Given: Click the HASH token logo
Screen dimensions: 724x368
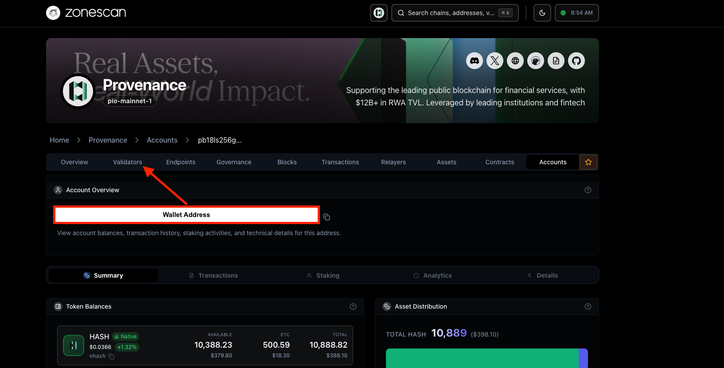Looking at the screenshot, I should (x=74, y=345).
